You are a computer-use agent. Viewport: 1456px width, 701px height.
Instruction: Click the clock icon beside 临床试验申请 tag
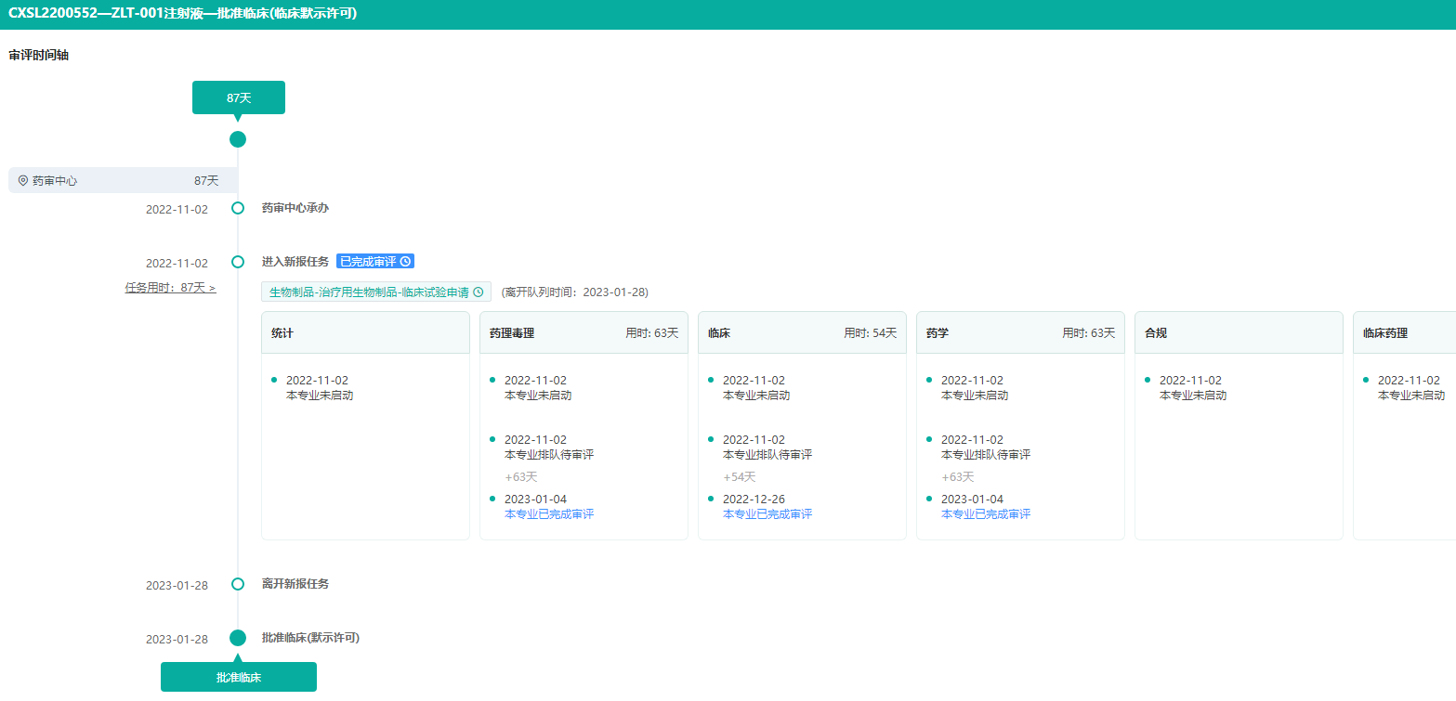pyautogui.click(x=479, y=292)
